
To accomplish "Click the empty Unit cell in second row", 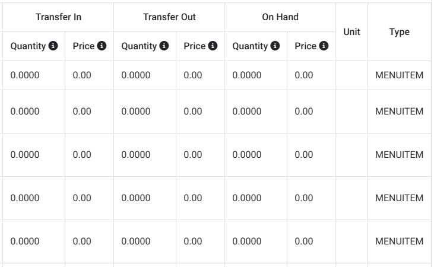I will pyautogui.click(x=351, y=112).
